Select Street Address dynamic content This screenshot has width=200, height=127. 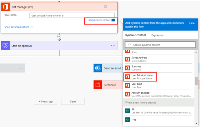tap(159, 59)
